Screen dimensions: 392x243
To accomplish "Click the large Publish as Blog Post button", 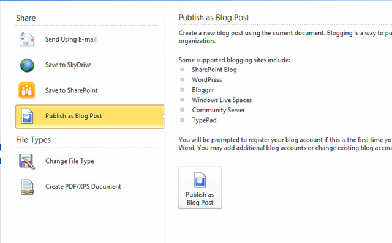I will pyautogui.click(x=200, y=187).
